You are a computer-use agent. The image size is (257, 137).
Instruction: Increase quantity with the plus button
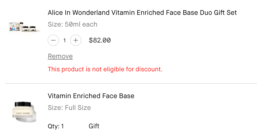75,40
